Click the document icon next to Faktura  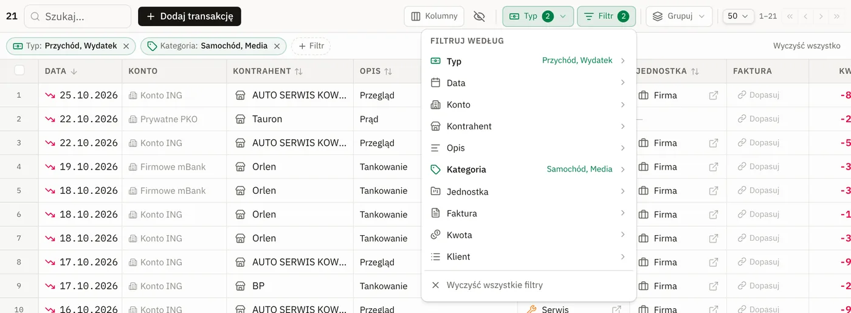coord(435,213)
